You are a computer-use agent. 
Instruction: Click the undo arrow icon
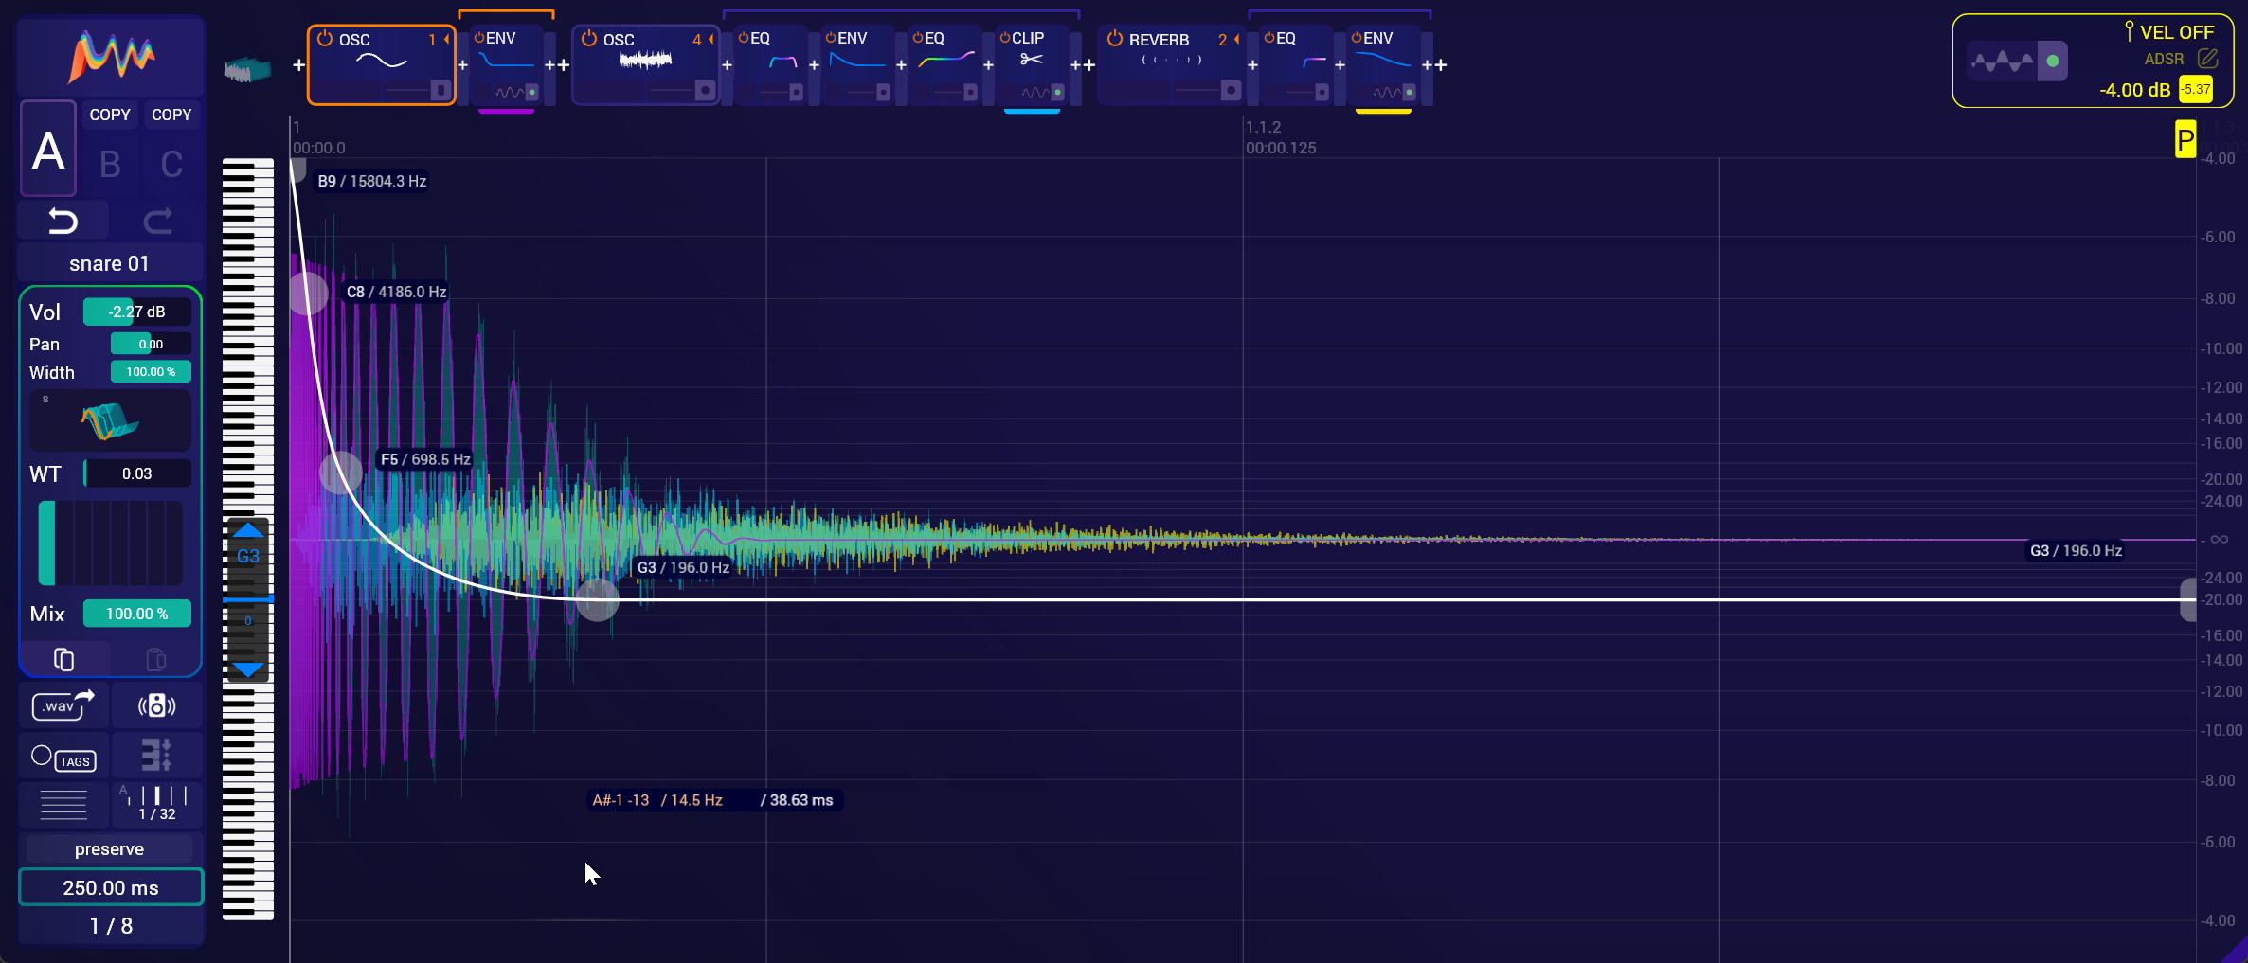pyautogui.click(x=63, y=222)
